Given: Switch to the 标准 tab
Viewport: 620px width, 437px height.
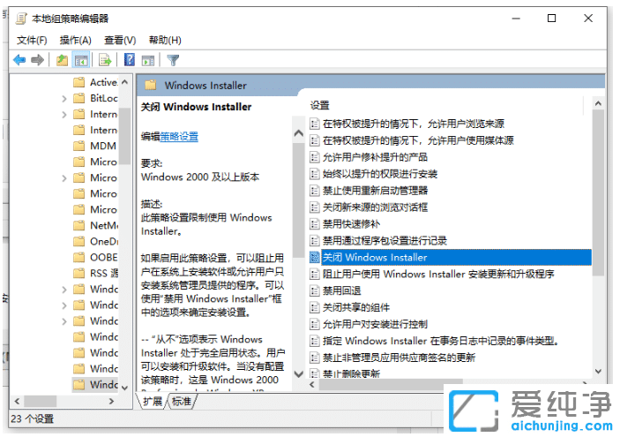Looking at the screenshot, I should (181, 402).
